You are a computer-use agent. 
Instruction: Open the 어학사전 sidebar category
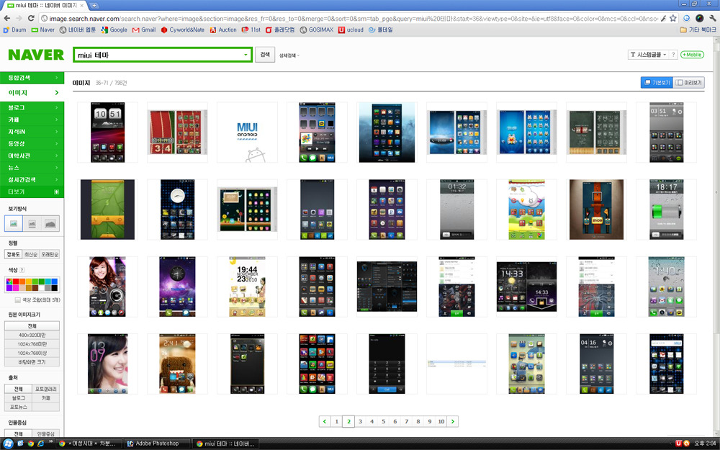pos(32,156)
